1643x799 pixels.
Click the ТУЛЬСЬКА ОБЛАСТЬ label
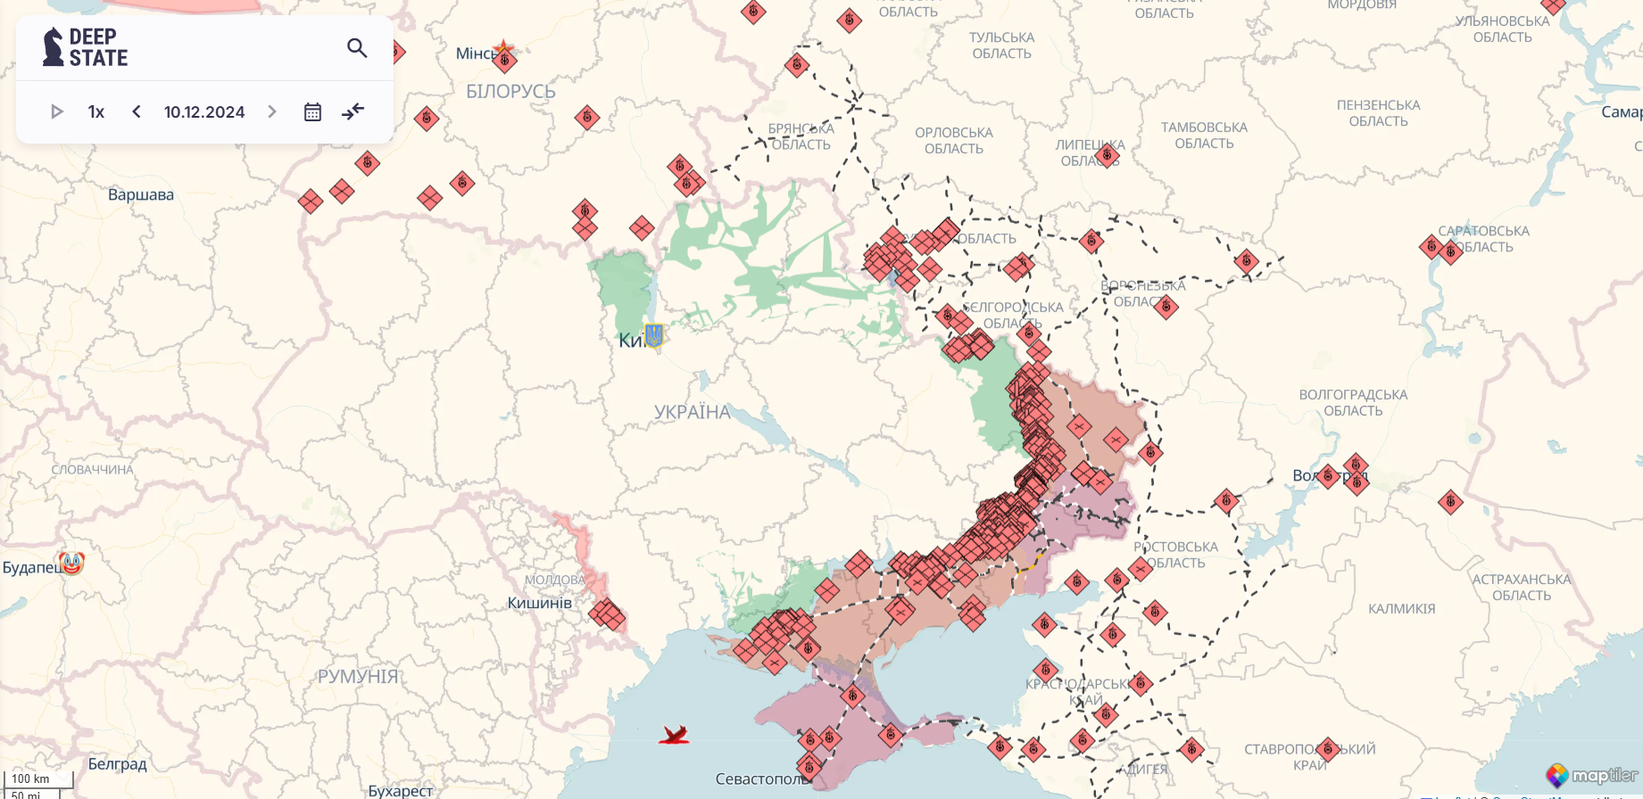[x=1001, y=45]
